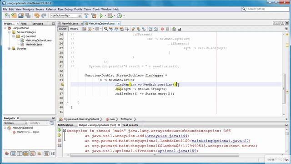Click the Comment code icon in editor toolbar
Image resolution: width=291 pixels, height=164 pixels.
(174, 29)
